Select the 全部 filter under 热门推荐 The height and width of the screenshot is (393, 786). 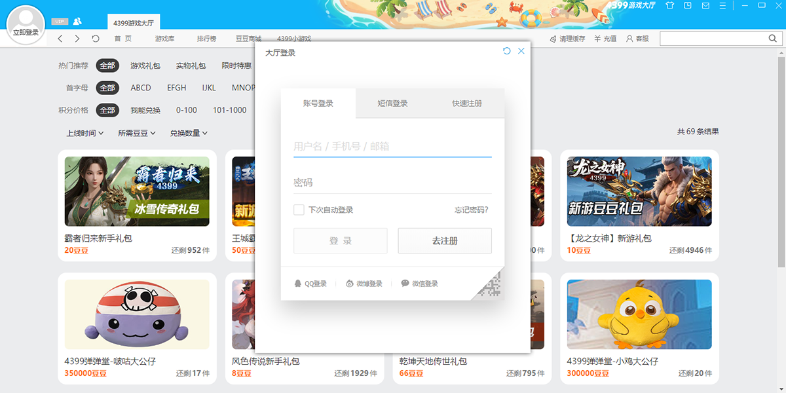click(107, 65)
